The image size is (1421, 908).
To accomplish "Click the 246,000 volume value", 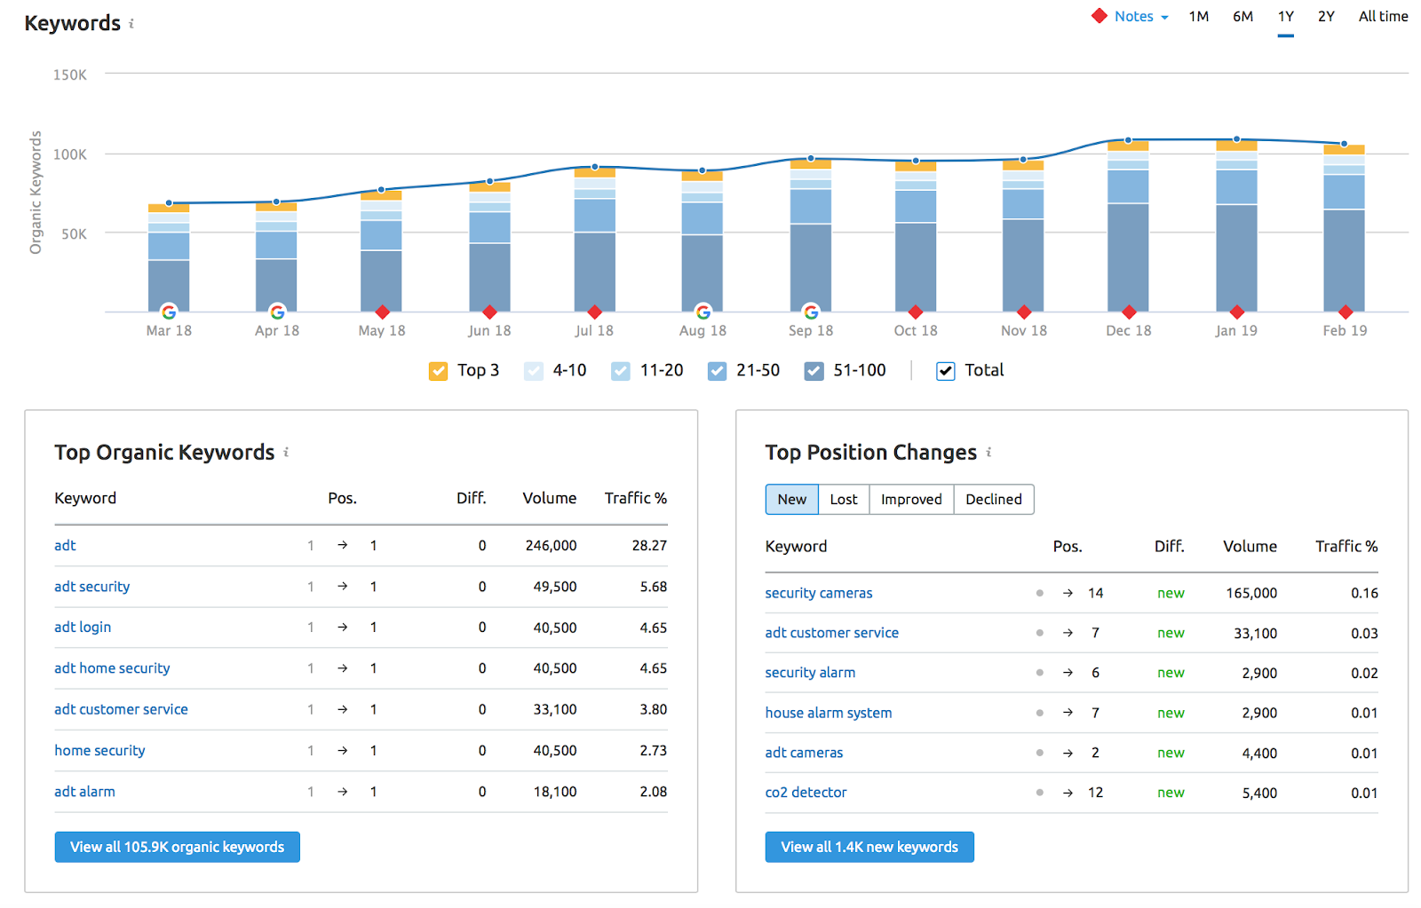I will point(551,546).
